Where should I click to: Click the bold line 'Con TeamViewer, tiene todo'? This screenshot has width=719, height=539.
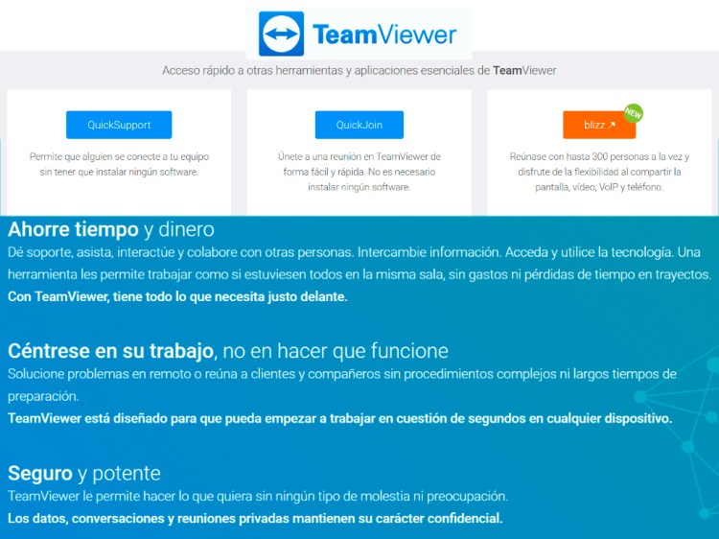177,296
